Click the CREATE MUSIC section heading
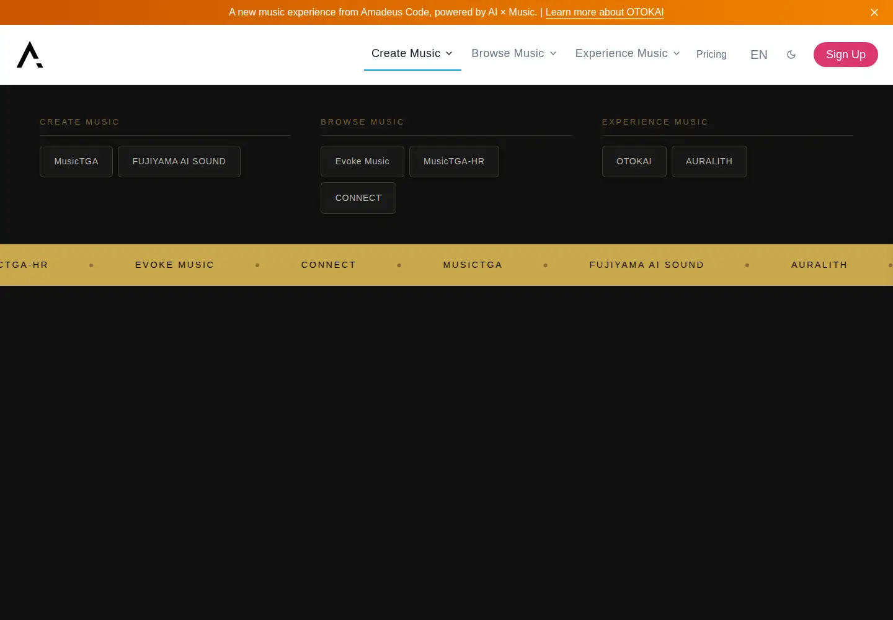893x620 pixels. (79, 122)
